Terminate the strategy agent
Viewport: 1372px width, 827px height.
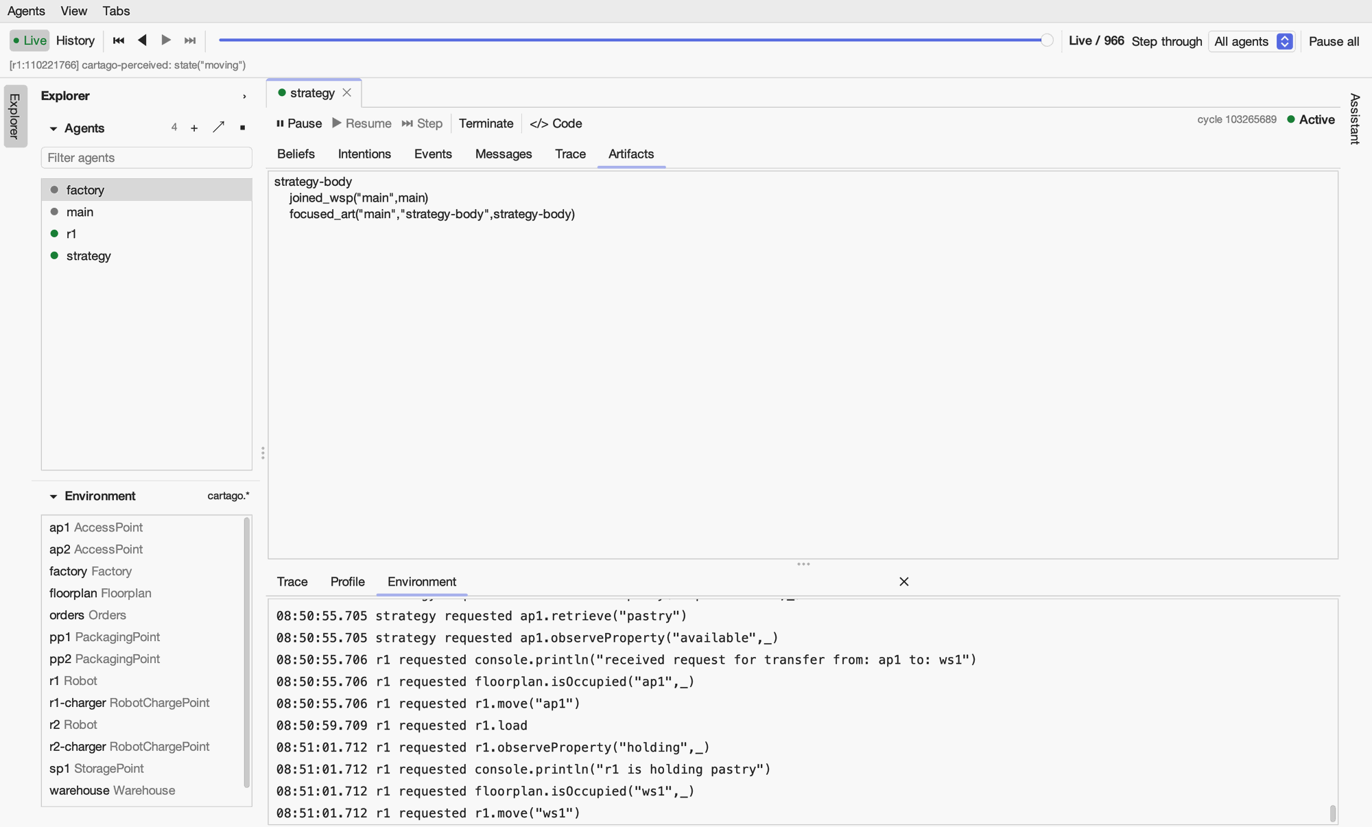[x=486, y=123]
